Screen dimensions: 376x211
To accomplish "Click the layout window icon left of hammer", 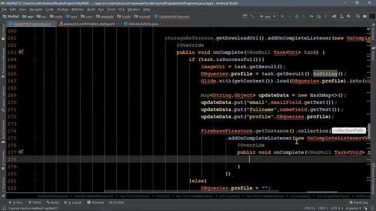I will (245, 16).
